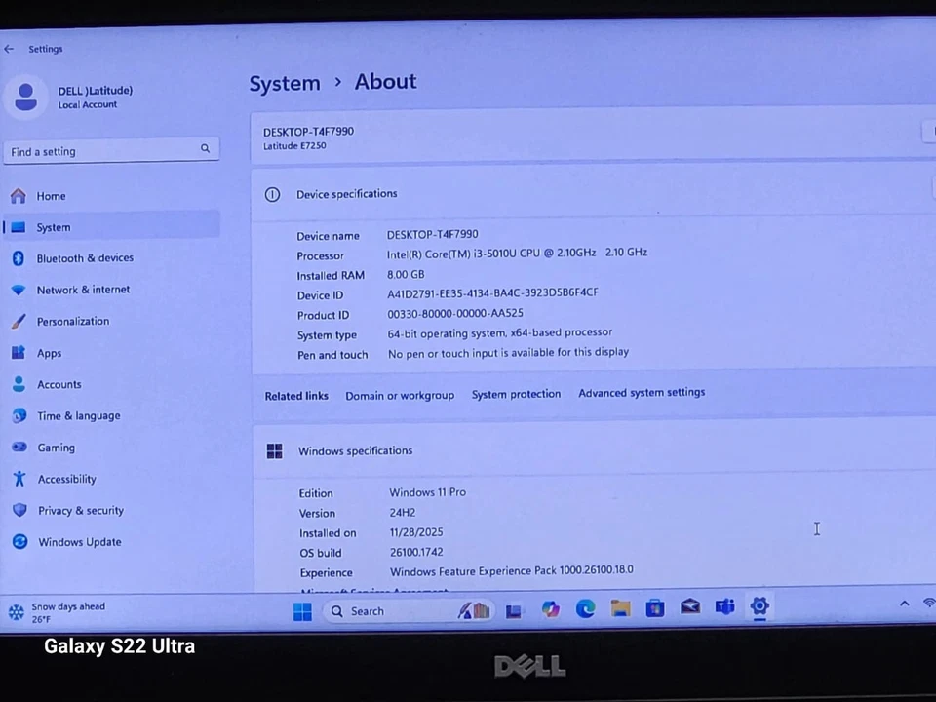Click the Find a setting search box
This screenshot has height=702, width=936.
pyautogui.click(x=107, y=151)
